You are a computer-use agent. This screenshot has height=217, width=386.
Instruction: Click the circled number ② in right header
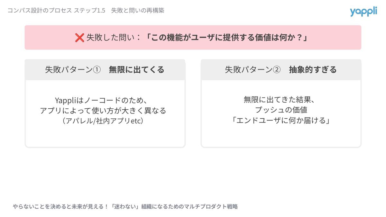click(277, 70)
